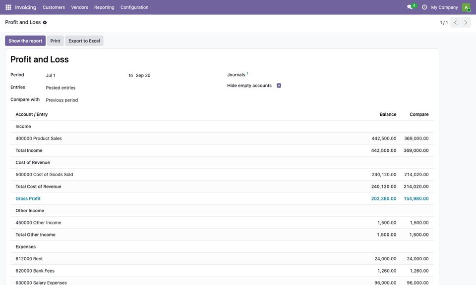Click the 612000 Rent row
The width and height of the screenshot is (476, 285).
coord(222,259)
